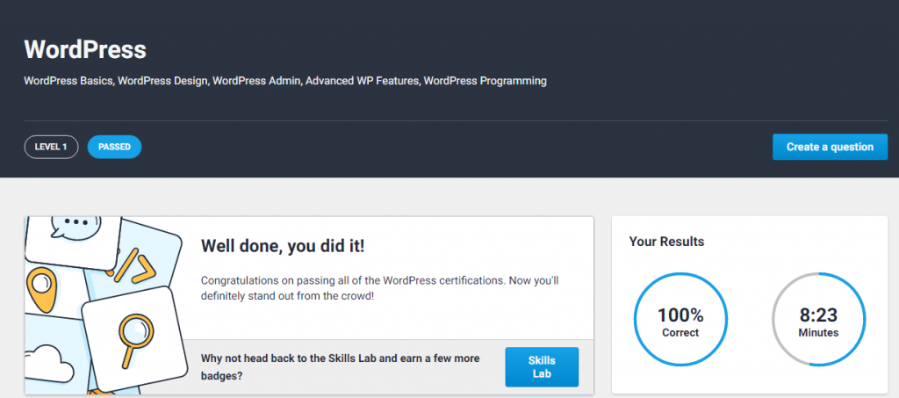Screen dimensions: 899x398
Task: Click the 'Well done, you did it!' heading
Action: [283, 246]
